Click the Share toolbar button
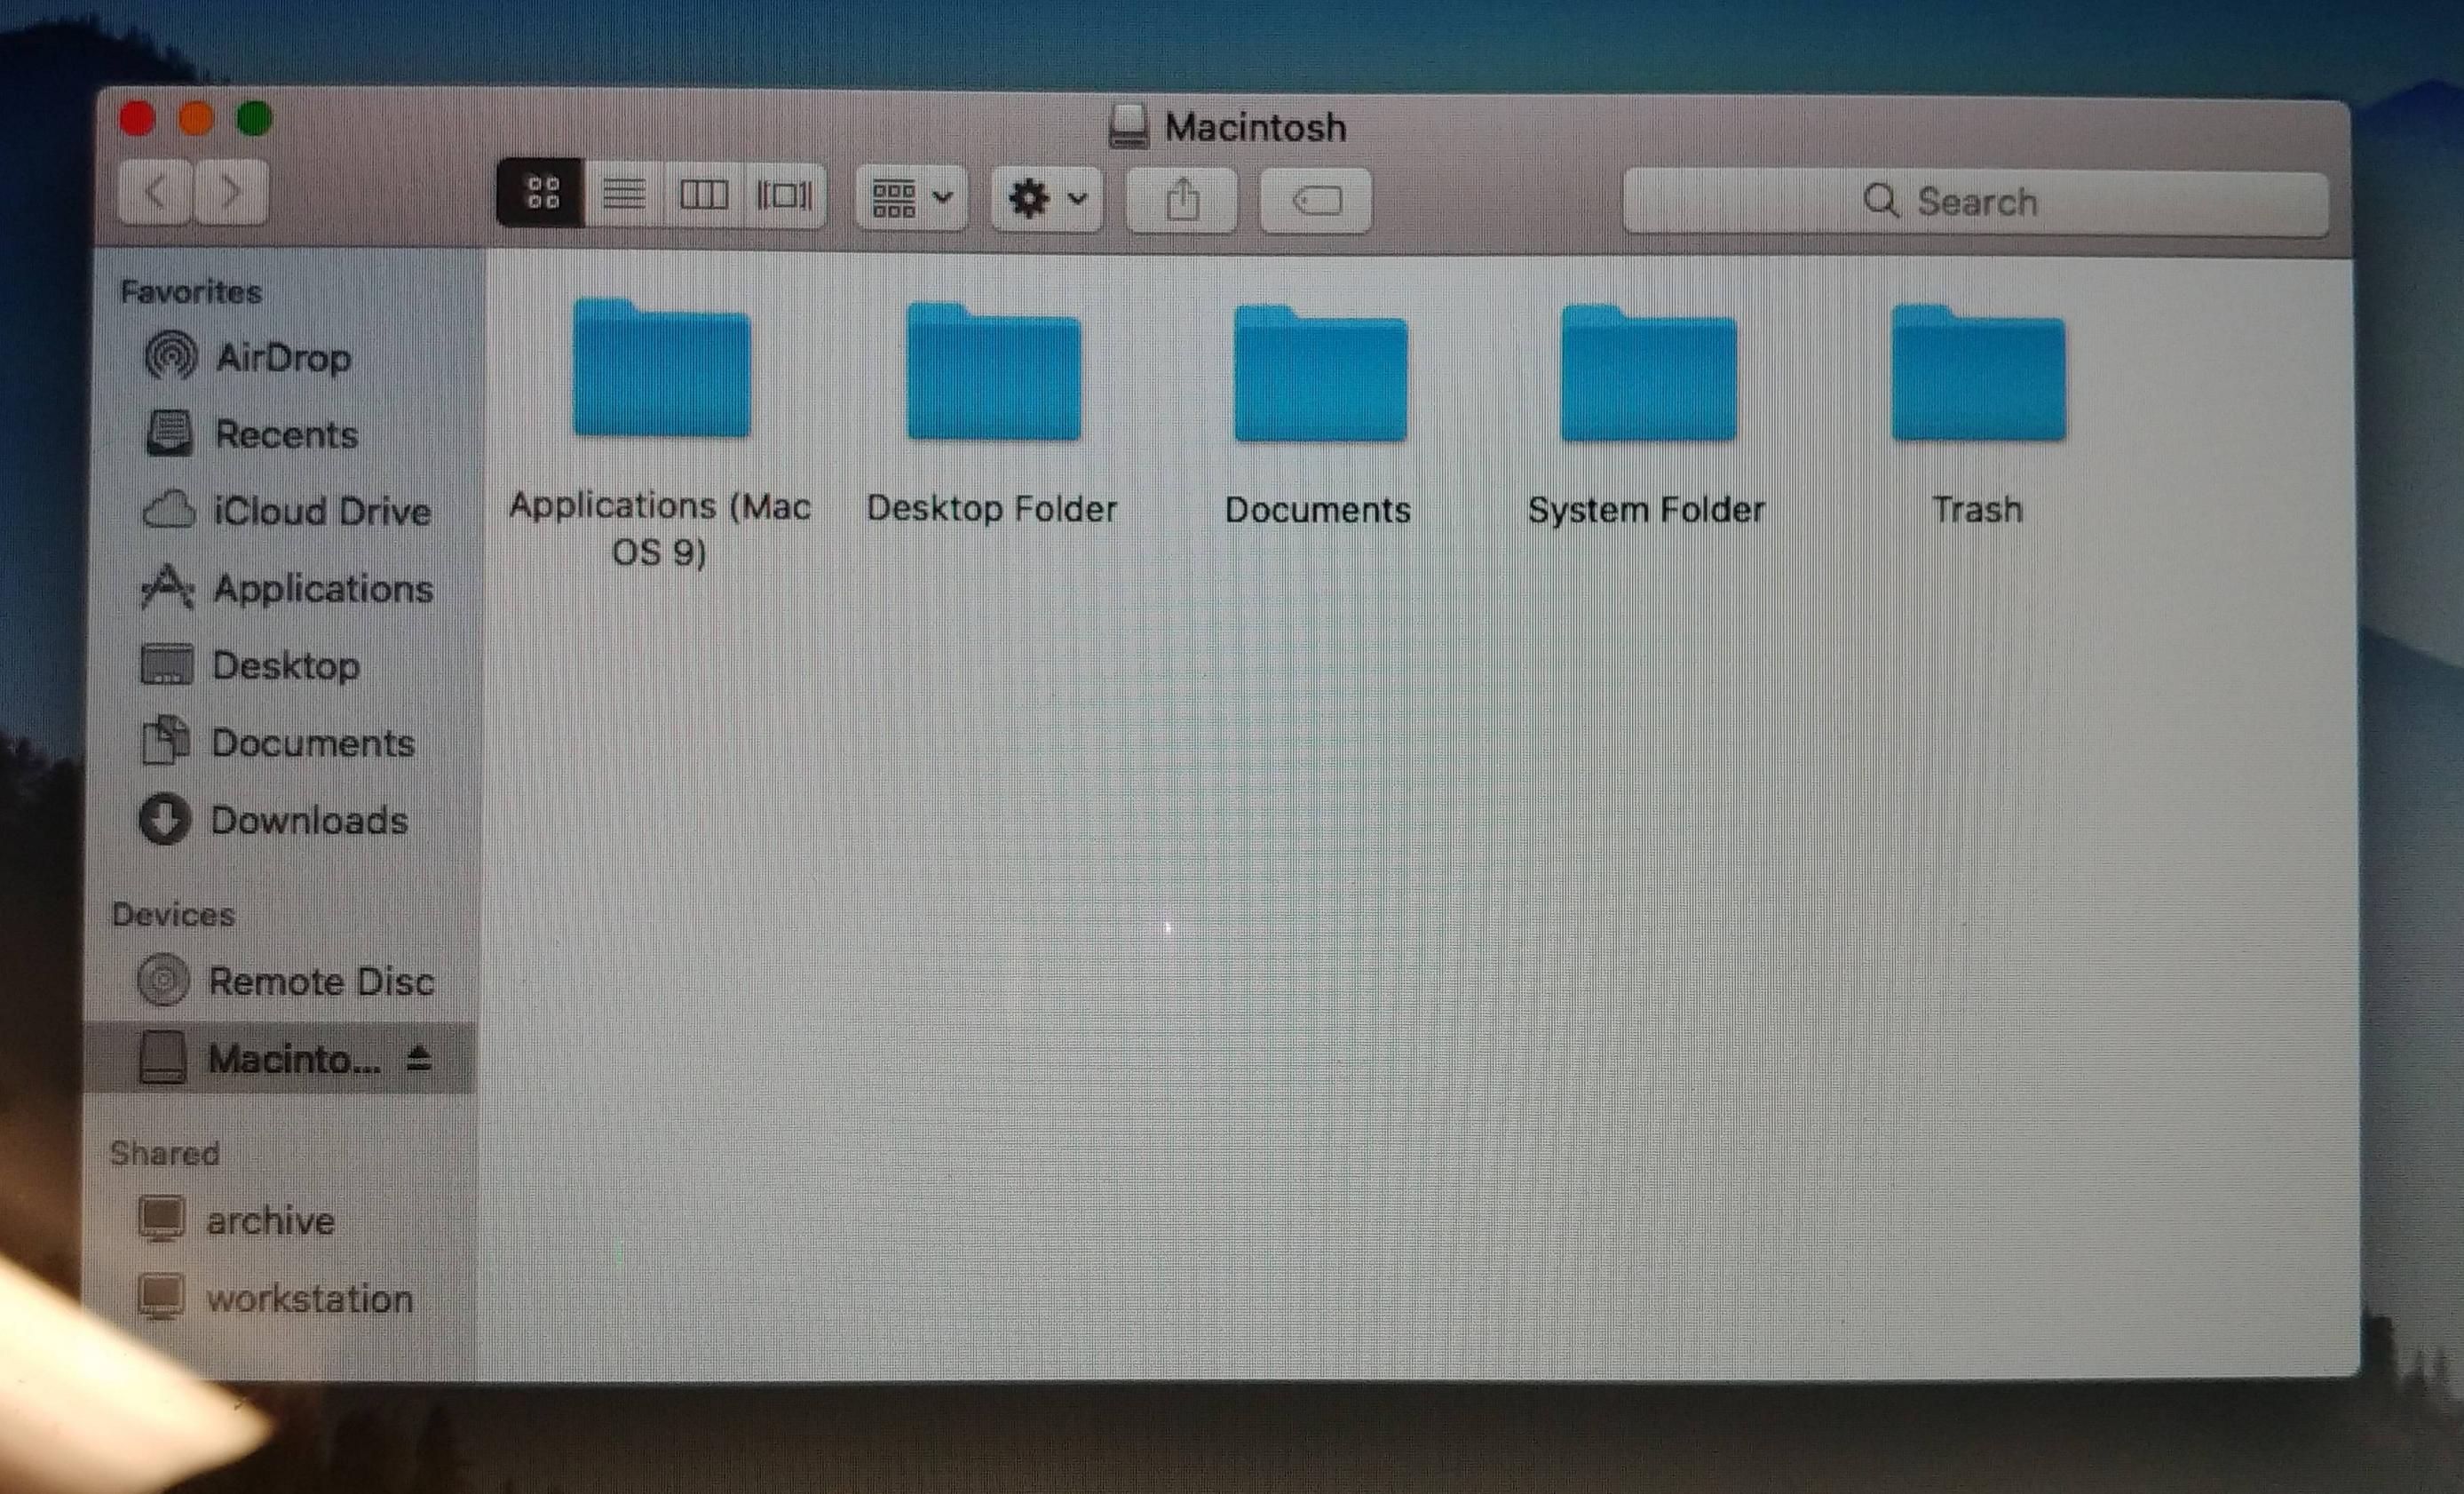This screenshot has height=1494, width=2464. (x=1182, y=200)
